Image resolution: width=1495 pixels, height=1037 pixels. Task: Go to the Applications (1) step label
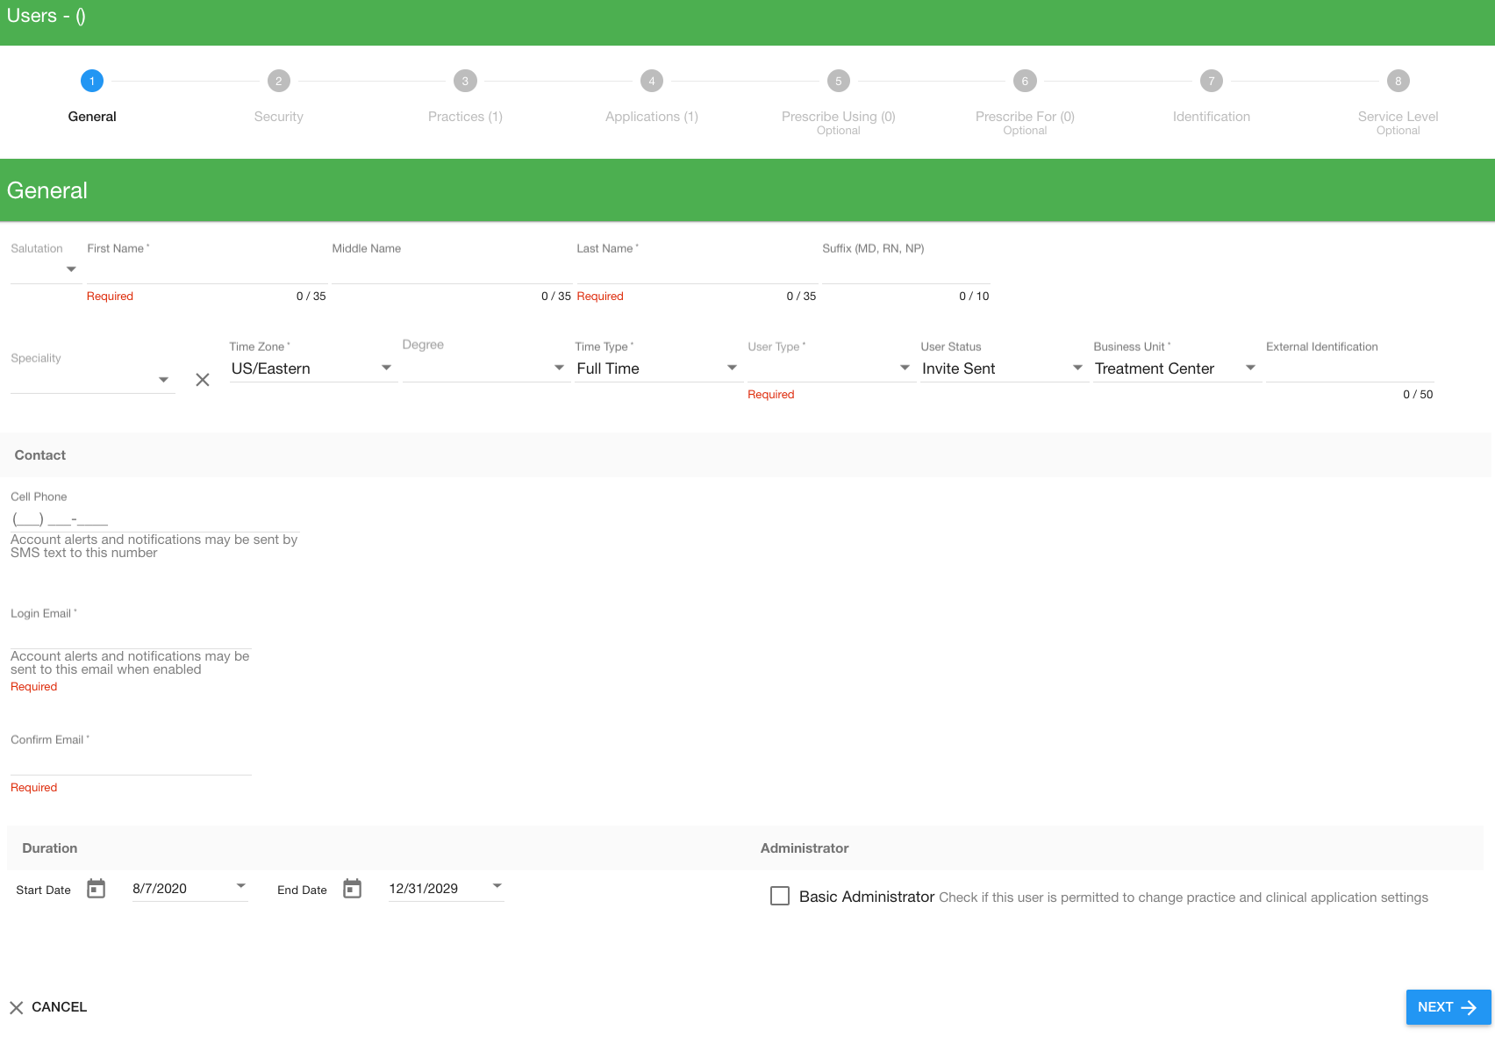(x=652, y=117)
